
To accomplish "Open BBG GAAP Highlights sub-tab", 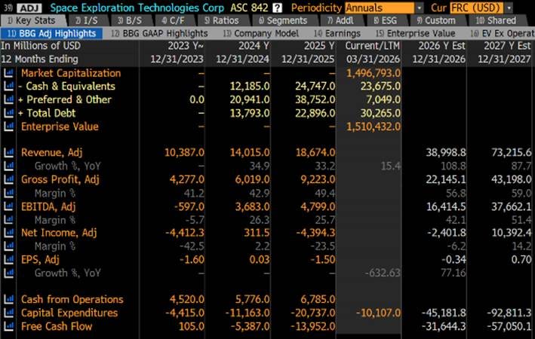I will pyautogui.click(x=159, y=33).
